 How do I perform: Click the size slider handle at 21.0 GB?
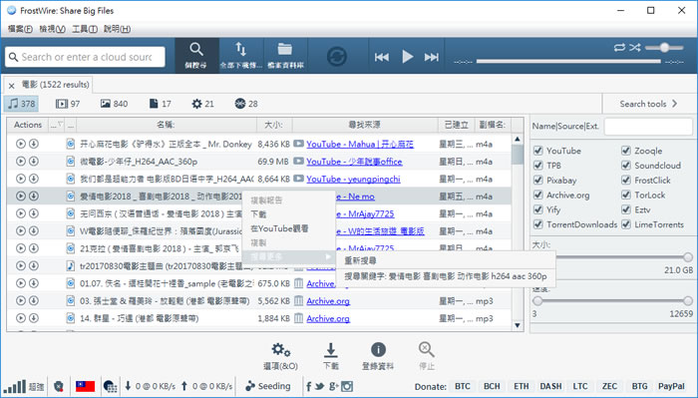coord(688,257)
